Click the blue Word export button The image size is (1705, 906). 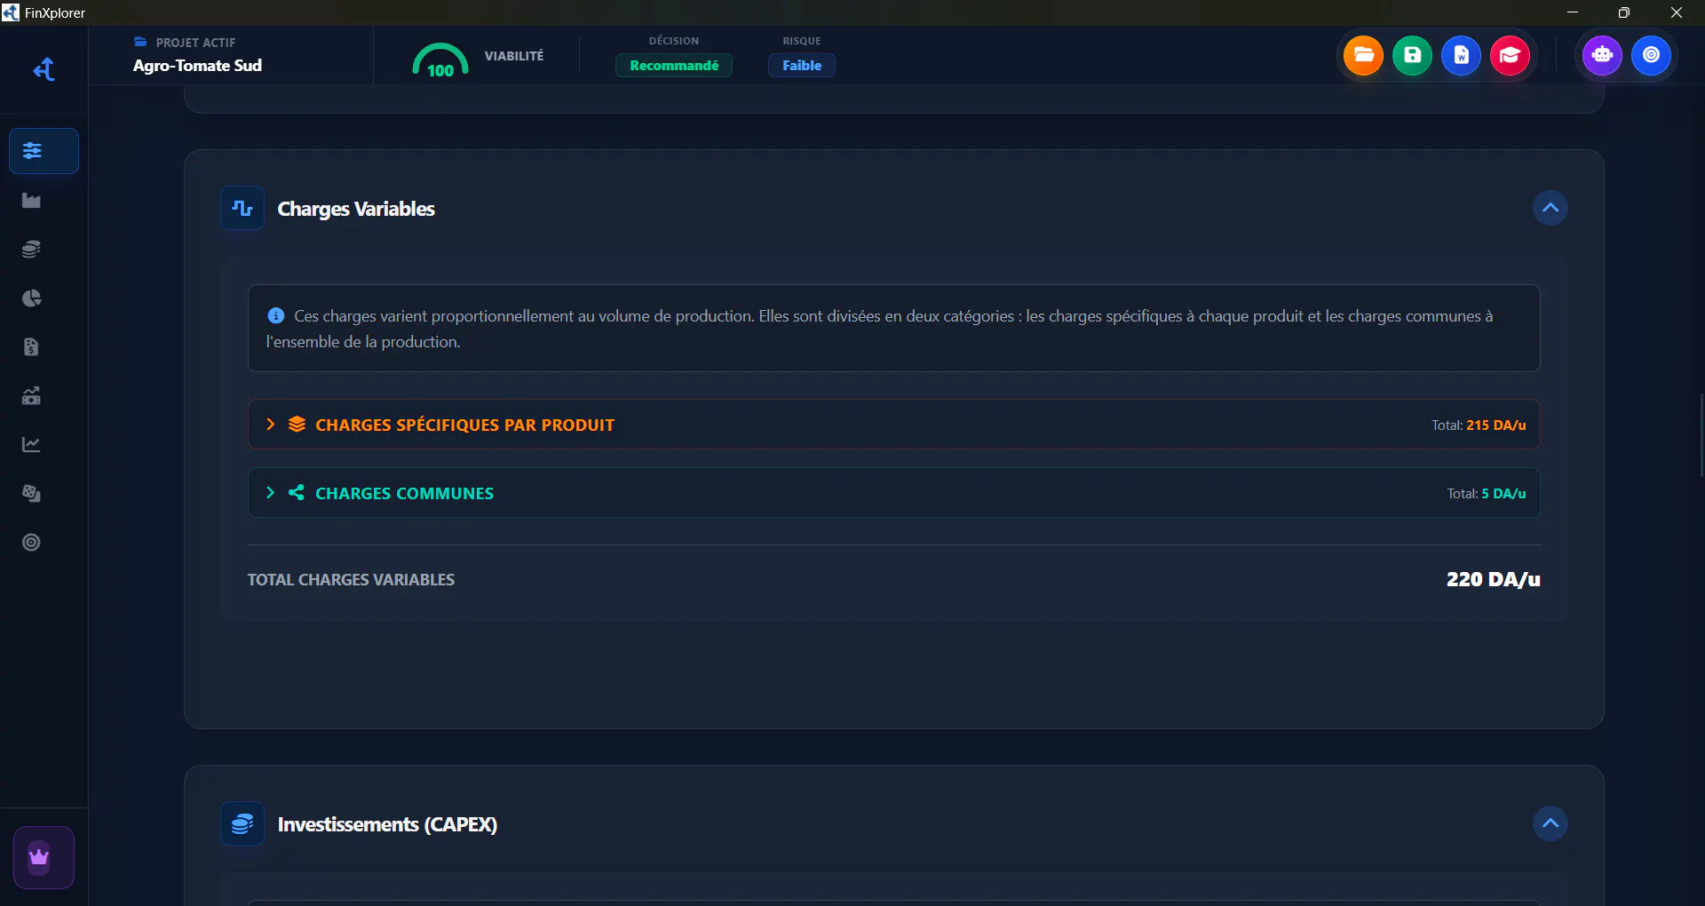tap(1461, 55)
